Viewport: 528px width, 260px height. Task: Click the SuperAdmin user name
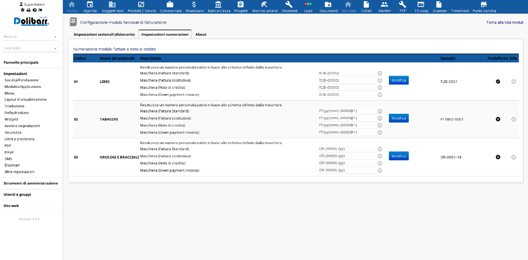point(33,4)
